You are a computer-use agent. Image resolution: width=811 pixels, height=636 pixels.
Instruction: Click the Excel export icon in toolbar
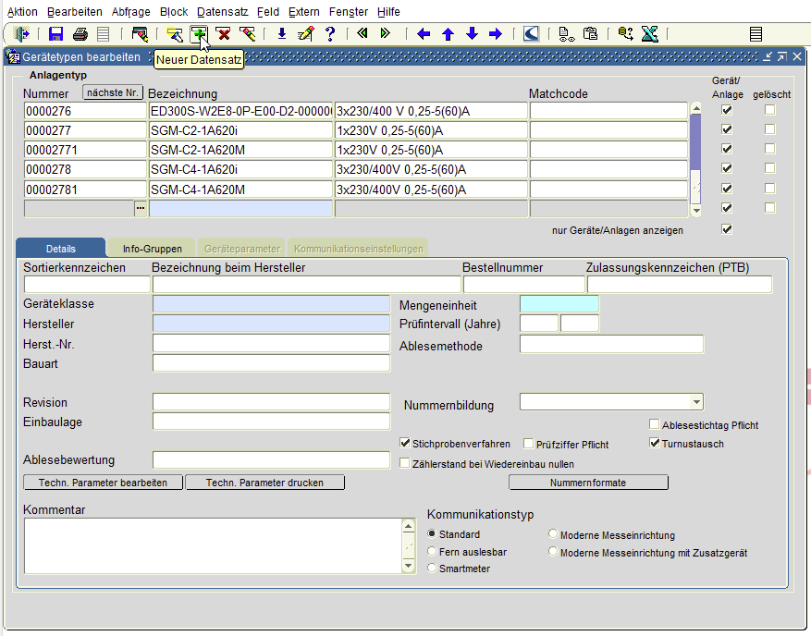[x=650, y=34]
